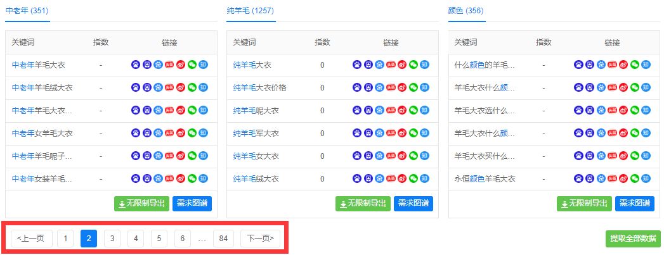Open keyword link 中老年羊毛呢子…
The height and width of the screenshot is (255, 664).
pos(42,156)
